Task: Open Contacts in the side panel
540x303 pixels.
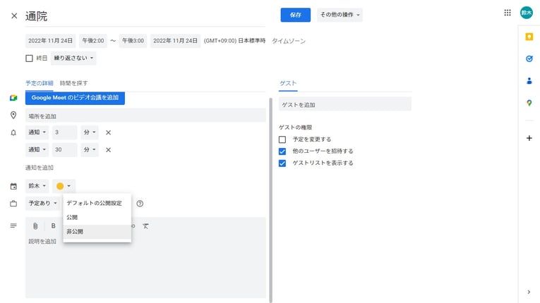Action: [529, 81]
